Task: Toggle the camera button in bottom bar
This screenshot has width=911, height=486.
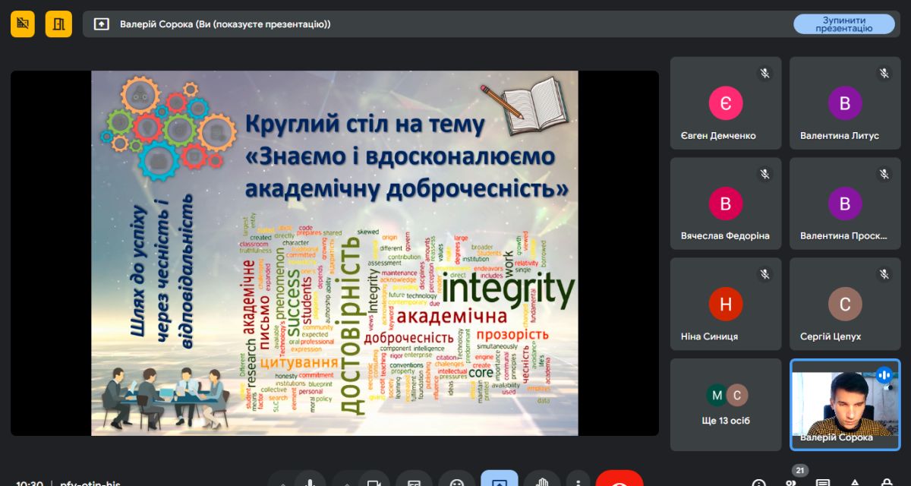Action: coord(373,481)
